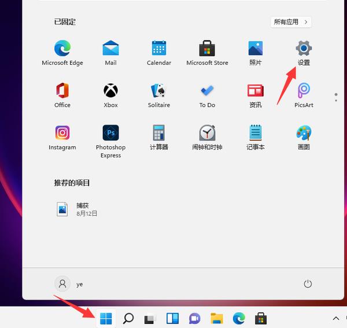Open taskbar Search magnifier
347x328 pixels.
click(x=128, y=319)
